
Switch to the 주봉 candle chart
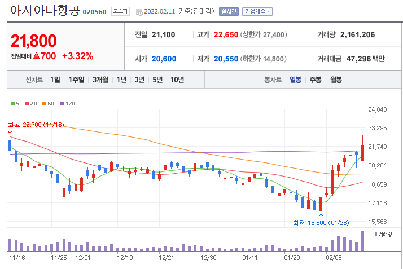click(x=316, y=80)
